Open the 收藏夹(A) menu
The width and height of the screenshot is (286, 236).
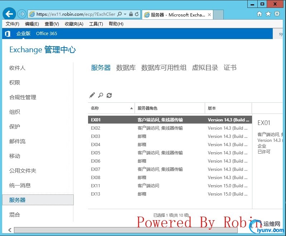click(x=74, y=24)
